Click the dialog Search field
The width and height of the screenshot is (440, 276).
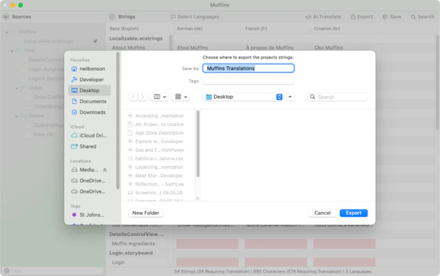pyautogui.click(x=337, y=97)
